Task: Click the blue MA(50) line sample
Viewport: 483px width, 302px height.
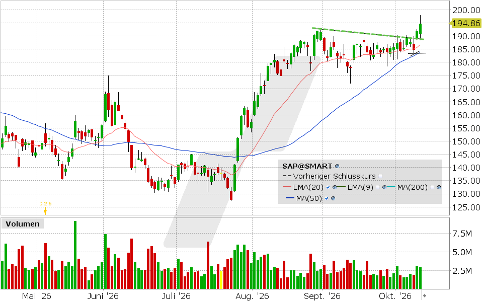Action: click(x=290, y=198)
